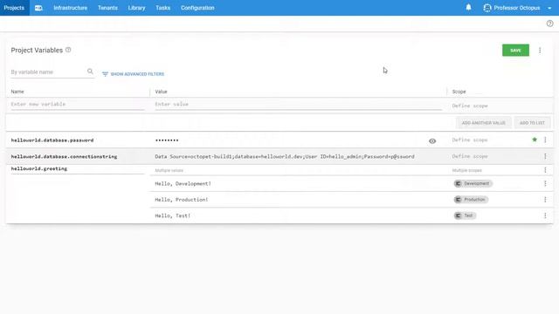
Task: Open the Hello, Test! row overflow menu
Action: [545, 215]
